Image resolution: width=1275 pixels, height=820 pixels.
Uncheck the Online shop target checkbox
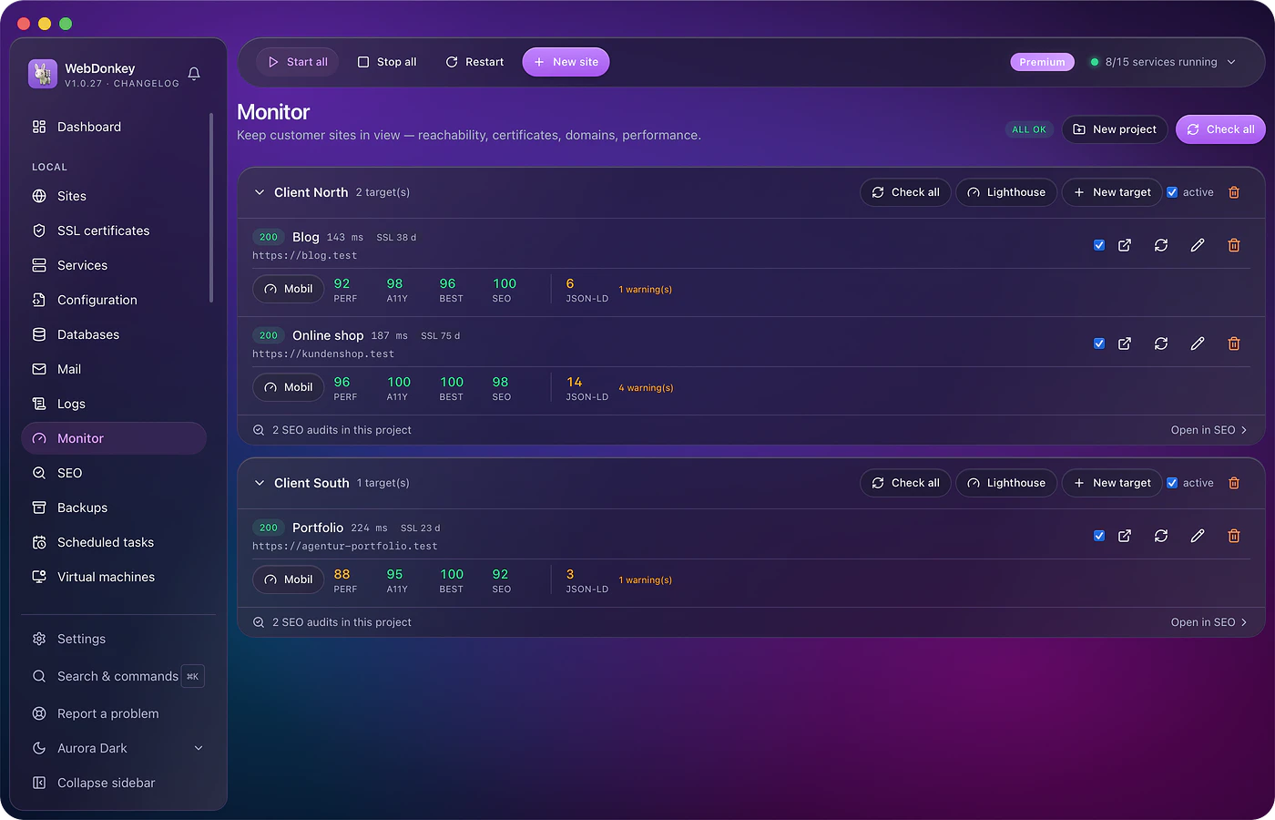coord(1099,343)
